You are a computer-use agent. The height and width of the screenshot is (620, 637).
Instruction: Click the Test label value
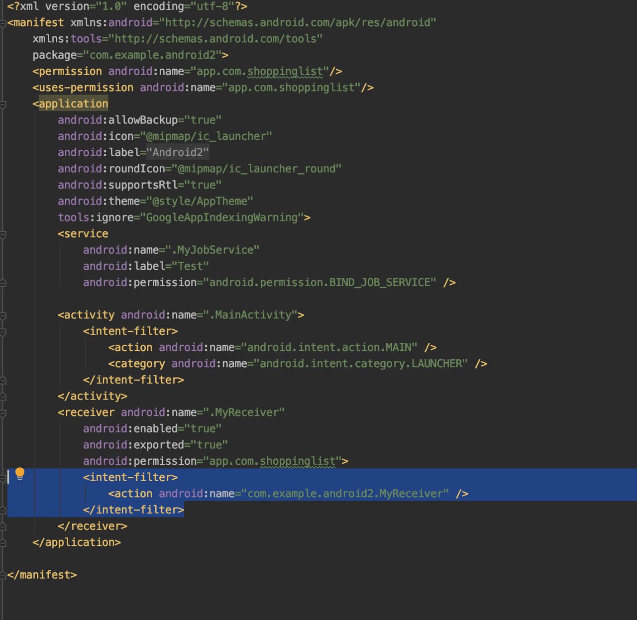[x=190, y=266]
